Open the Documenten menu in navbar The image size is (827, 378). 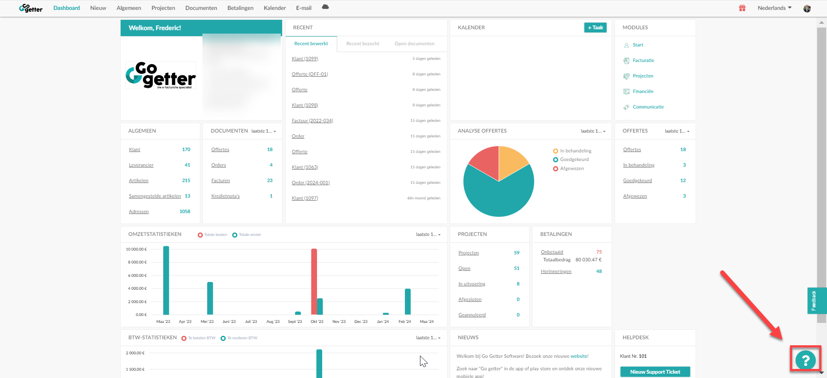(x=201, y=8)
